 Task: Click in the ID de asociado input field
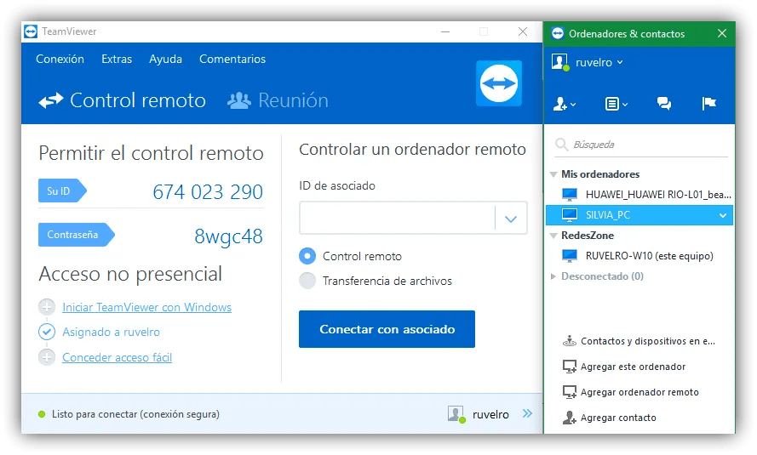tap(397, 218)
